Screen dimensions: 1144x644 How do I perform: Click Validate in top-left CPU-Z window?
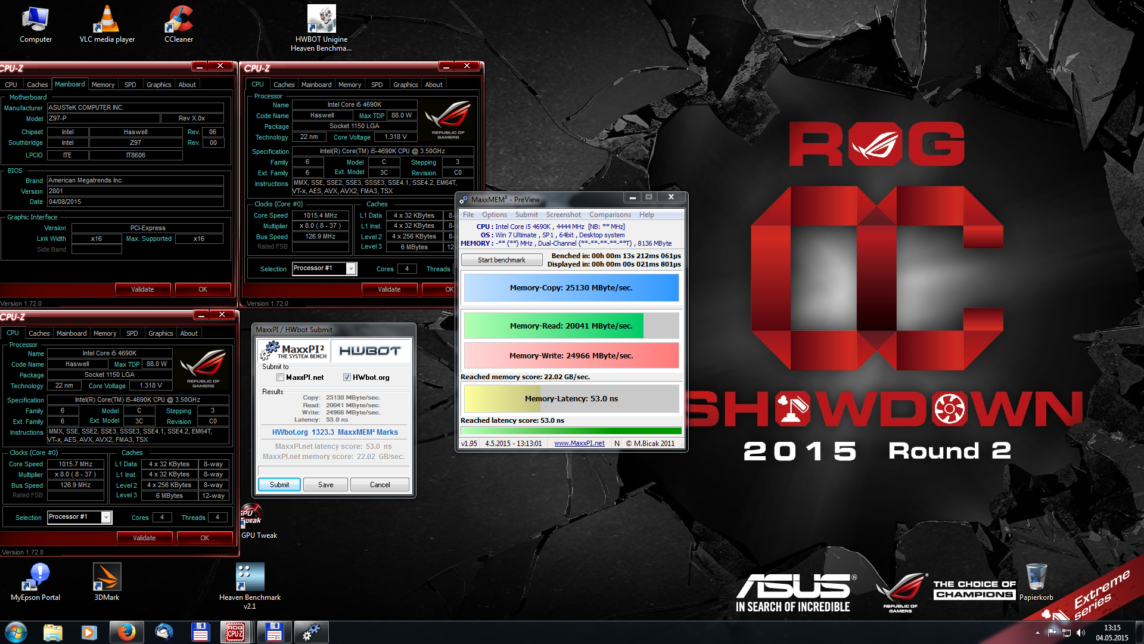click(x=142, y=289)
